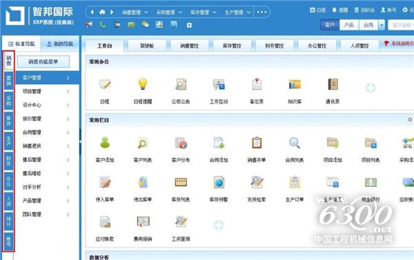Open the 现金银行 icon
The height and width of the screenshot is (260, 414).
371,182
